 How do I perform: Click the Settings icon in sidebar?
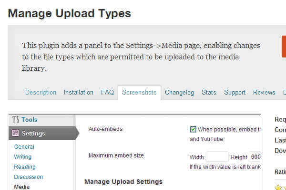pyautogui.click(x=15, y=133)
